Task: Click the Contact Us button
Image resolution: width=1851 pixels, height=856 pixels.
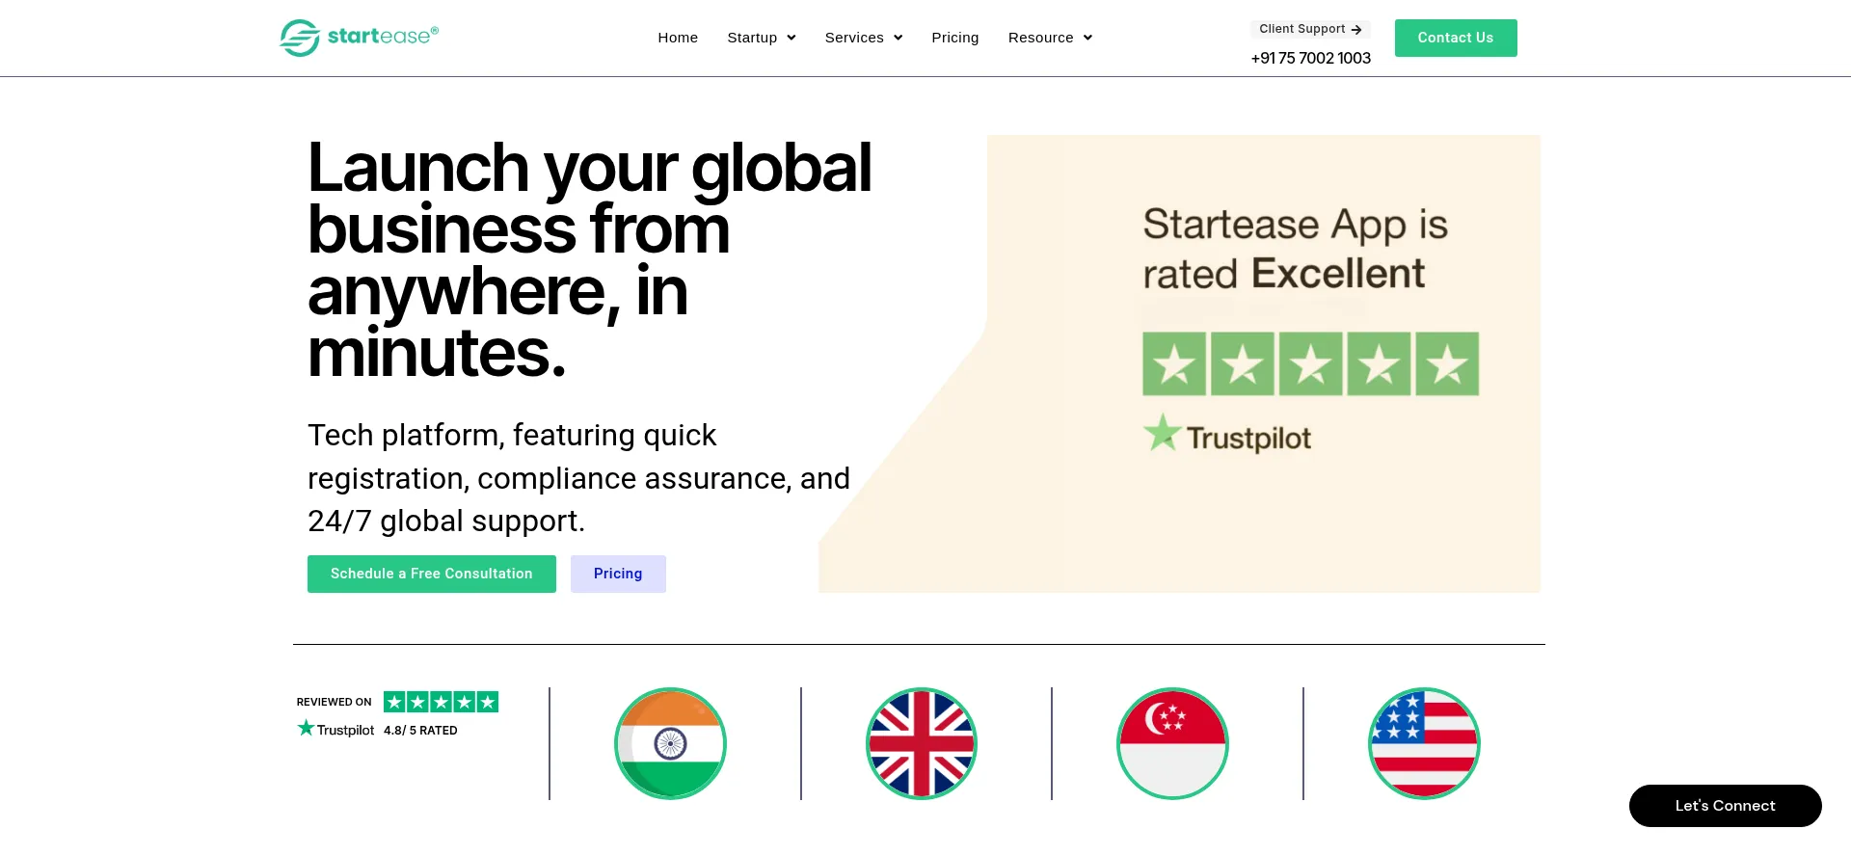Action: point(1456,38)
